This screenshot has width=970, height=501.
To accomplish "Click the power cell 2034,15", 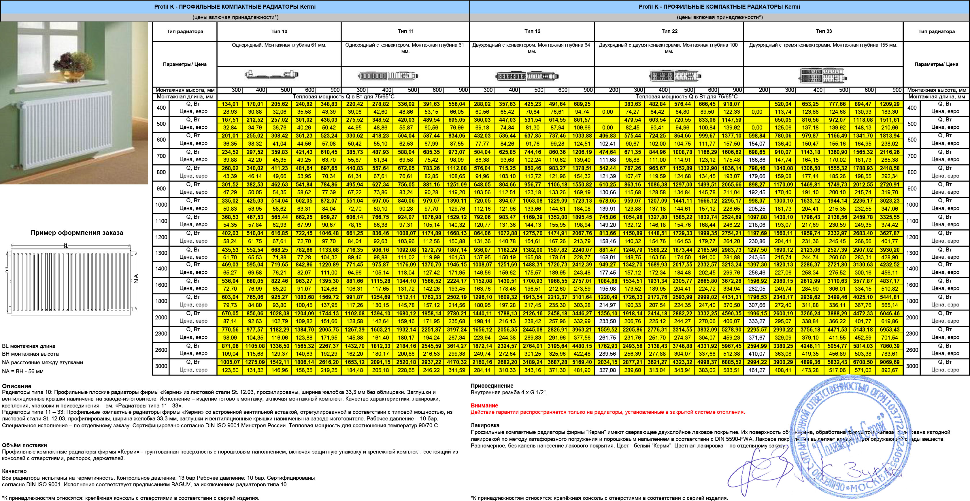I will click(607, 362).
